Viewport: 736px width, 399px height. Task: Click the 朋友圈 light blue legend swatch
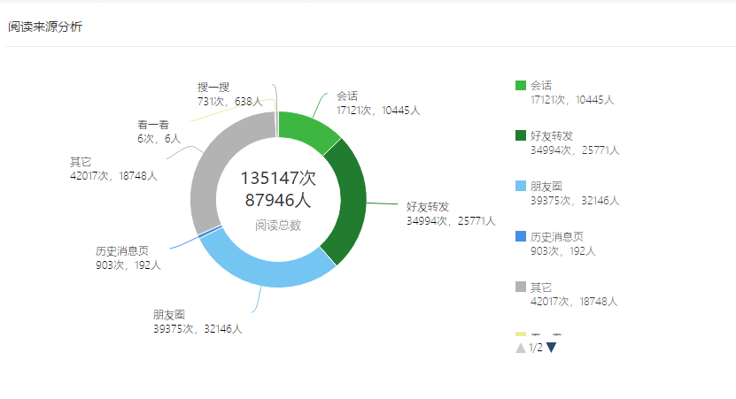(521, 186)
